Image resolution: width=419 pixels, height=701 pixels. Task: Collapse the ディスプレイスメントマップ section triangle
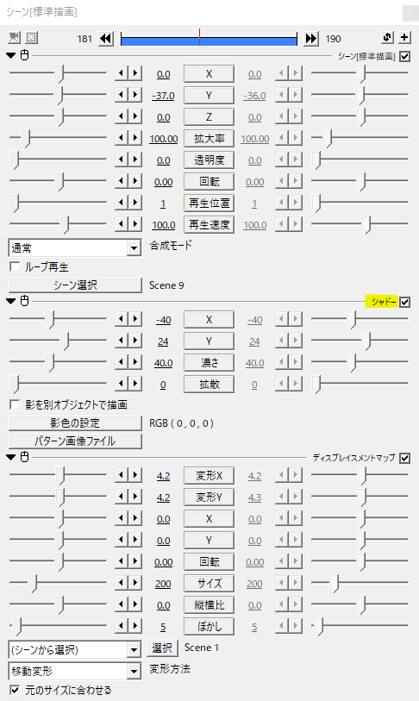(11, 457)
